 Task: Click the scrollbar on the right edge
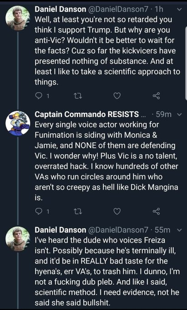click(x=186, y=63)
